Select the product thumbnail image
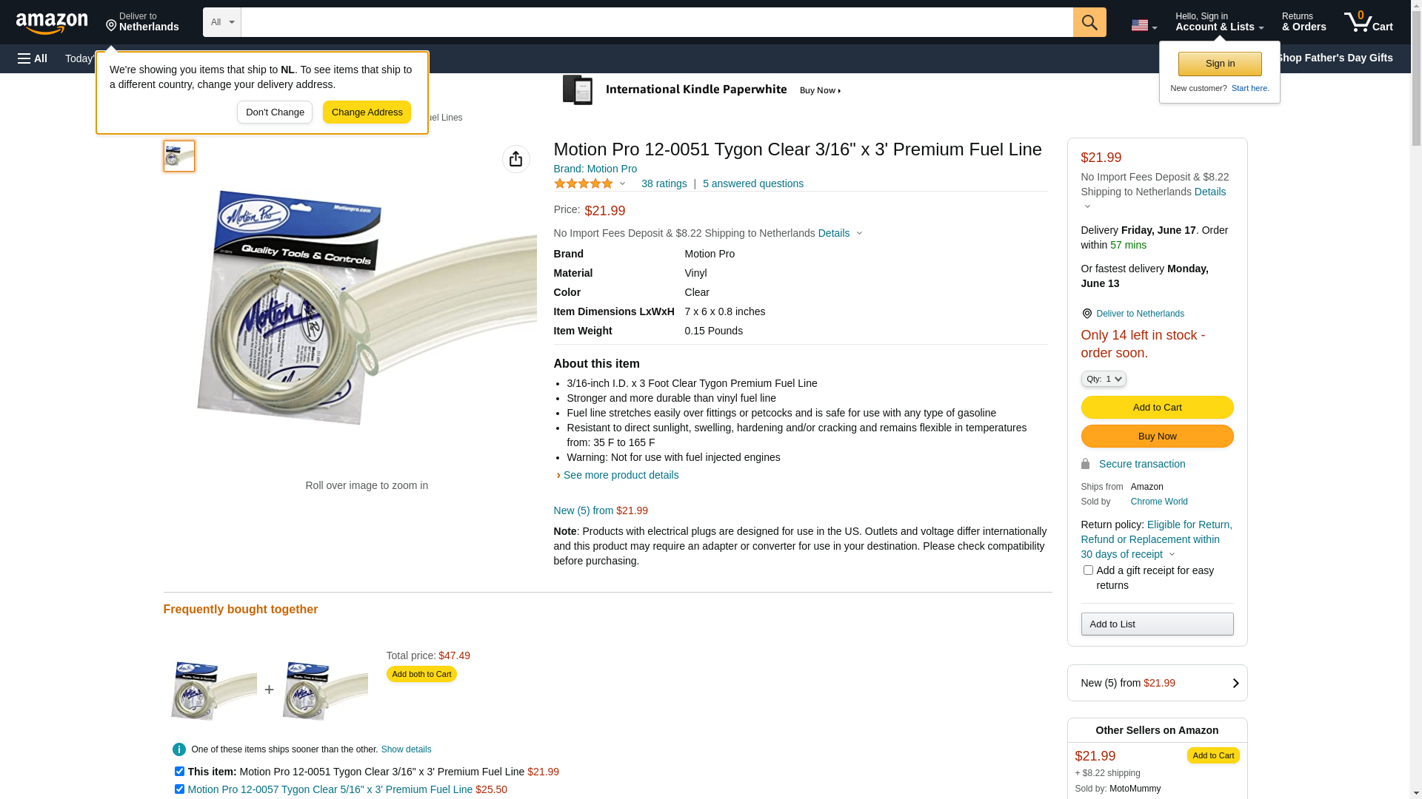 pos(179,156)
